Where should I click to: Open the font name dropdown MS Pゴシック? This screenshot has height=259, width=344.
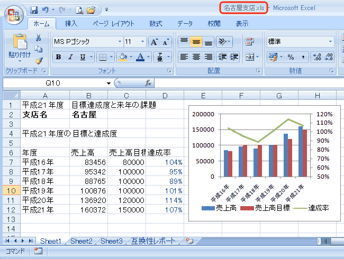tap(120, 42)
